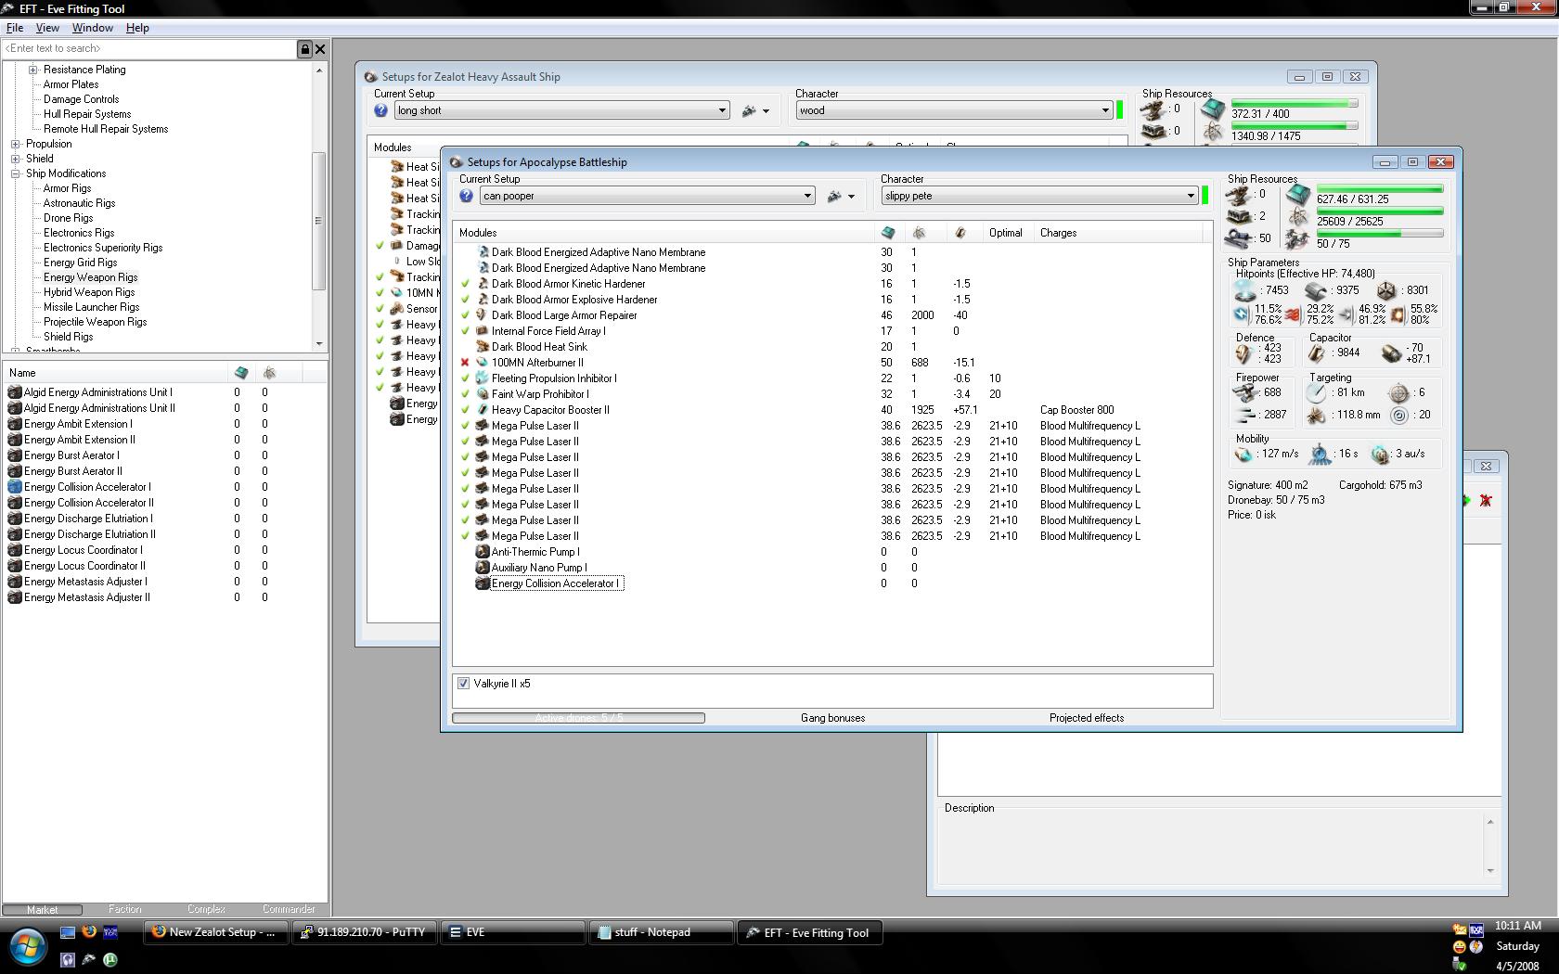Screen dimensions: 1559x974
Task: Select the Algid Energy Administrations Unit I icon
Action: point(14,392)
